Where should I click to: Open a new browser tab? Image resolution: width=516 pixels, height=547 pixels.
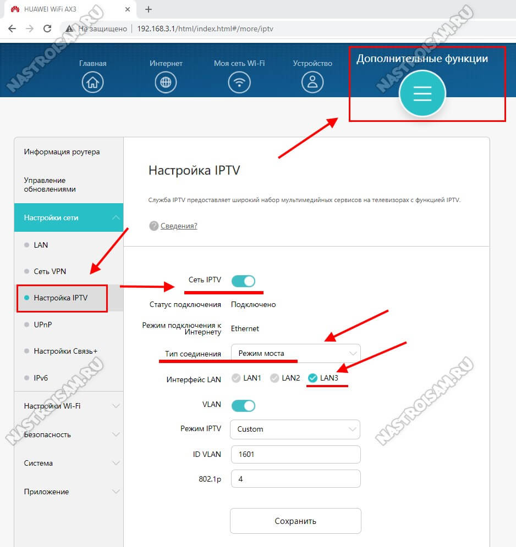[149, 9]
